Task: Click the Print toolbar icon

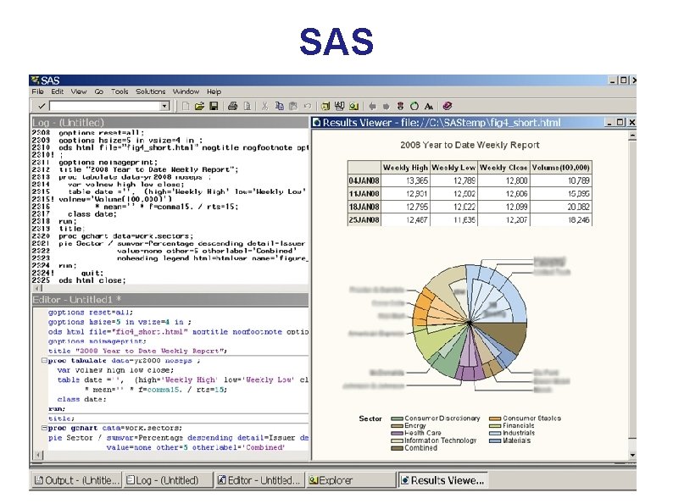Action: pyautogui.click(x=232, y=106)
